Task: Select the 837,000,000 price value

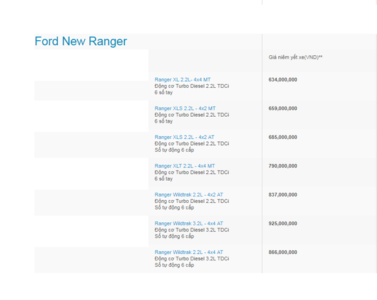Action: point(283,195)
